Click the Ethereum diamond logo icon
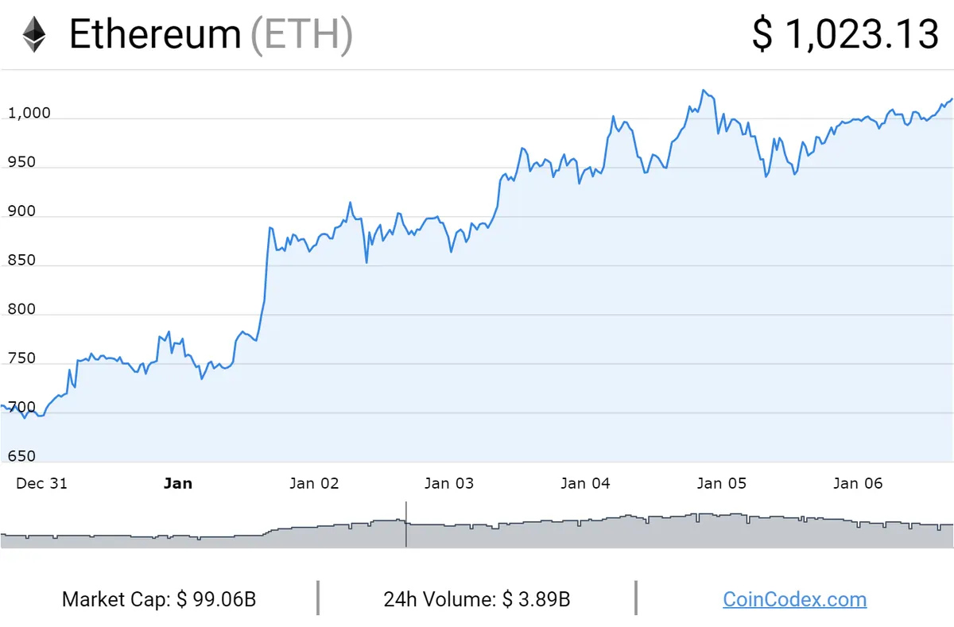 pos(34,34)
